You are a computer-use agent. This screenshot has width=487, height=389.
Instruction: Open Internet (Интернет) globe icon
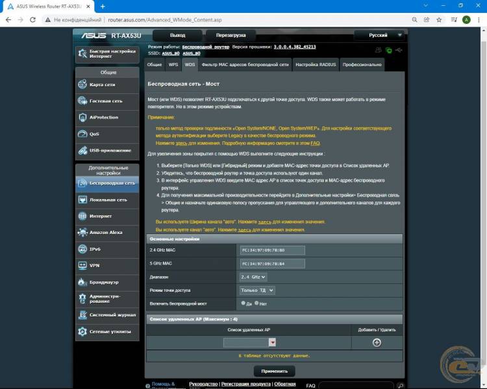coord(82,216)
